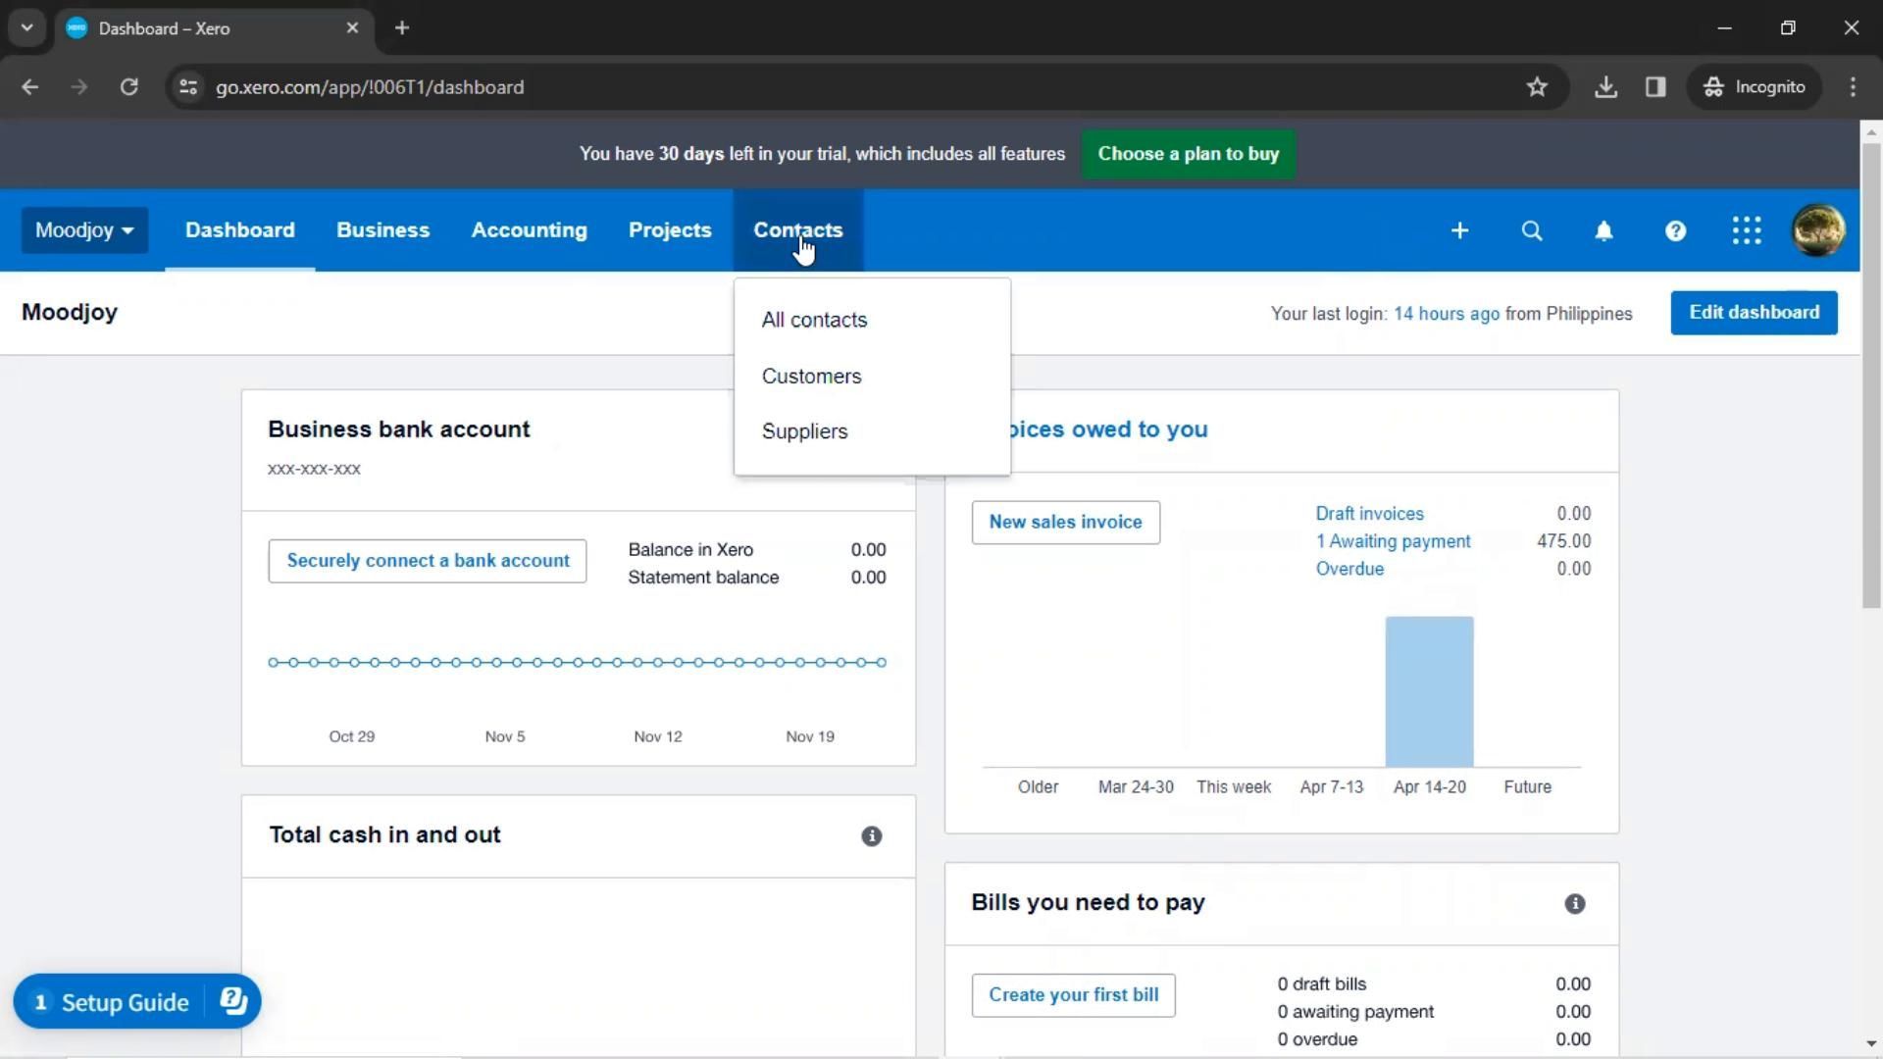1883x1059 pixels.
Task: Click the plus create-new icon
Action: 1459,230
